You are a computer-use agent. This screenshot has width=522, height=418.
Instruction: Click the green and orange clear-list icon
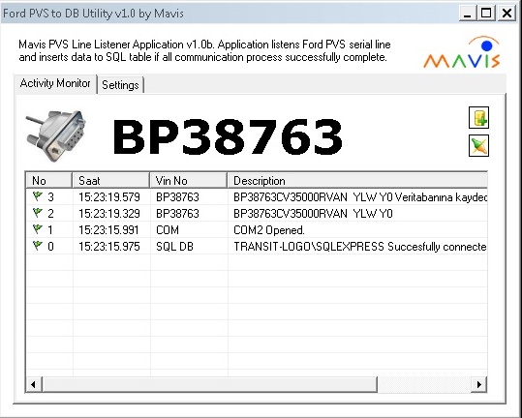pyautogui.click(x=478, y=145)
